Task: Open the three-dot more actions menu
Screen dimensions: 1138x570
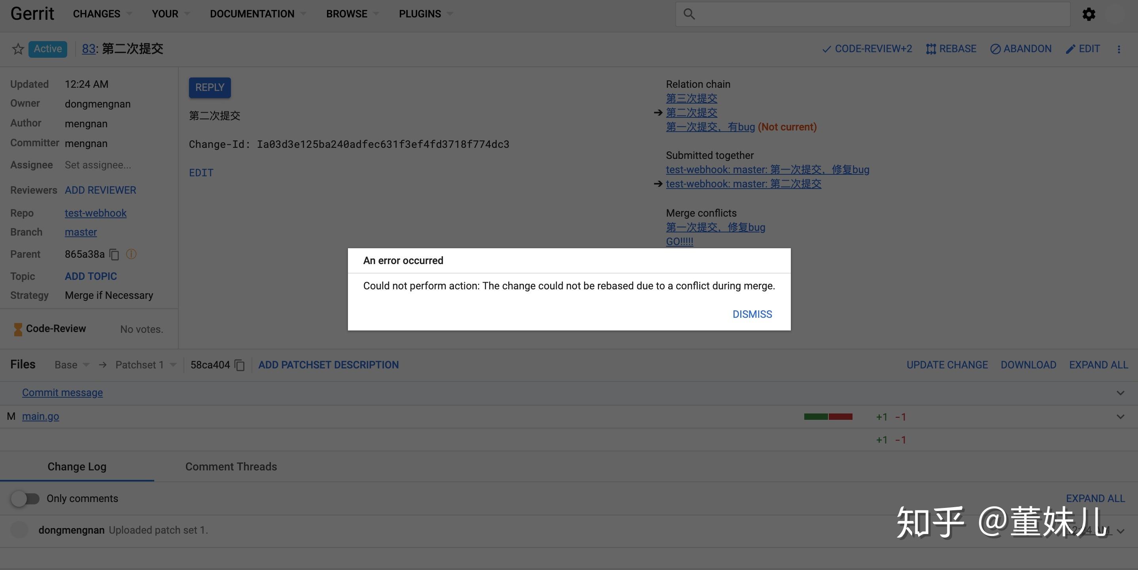Action: 1119,49
